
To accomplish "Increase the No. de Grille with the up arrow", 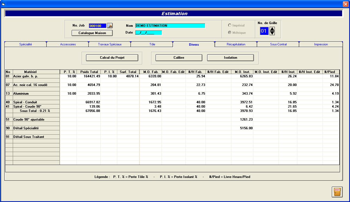I will pyautogui.click(x=272, y=29).
